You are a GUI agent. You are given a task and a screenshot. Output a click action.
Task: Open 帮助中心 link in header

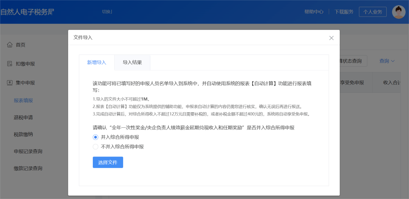[314, 12]
